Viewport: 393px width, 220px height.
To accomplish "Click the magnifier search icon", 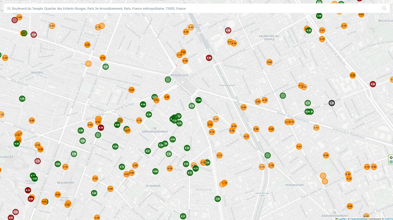I will 384,8.
